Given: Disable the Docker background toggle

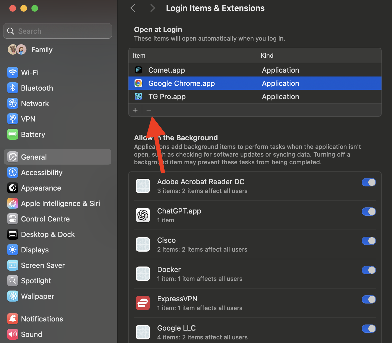Looking at the screenshot, I should [369, 270].
